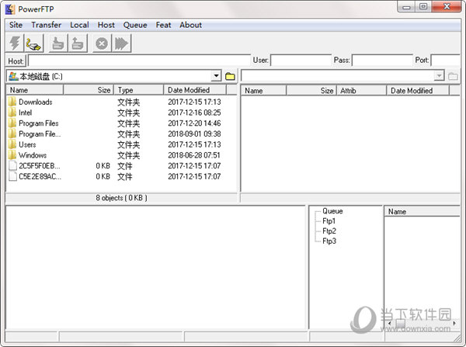466x347 pixels.
Task: Maximize the PowerFTP window
Action: [x=423, y=6]
